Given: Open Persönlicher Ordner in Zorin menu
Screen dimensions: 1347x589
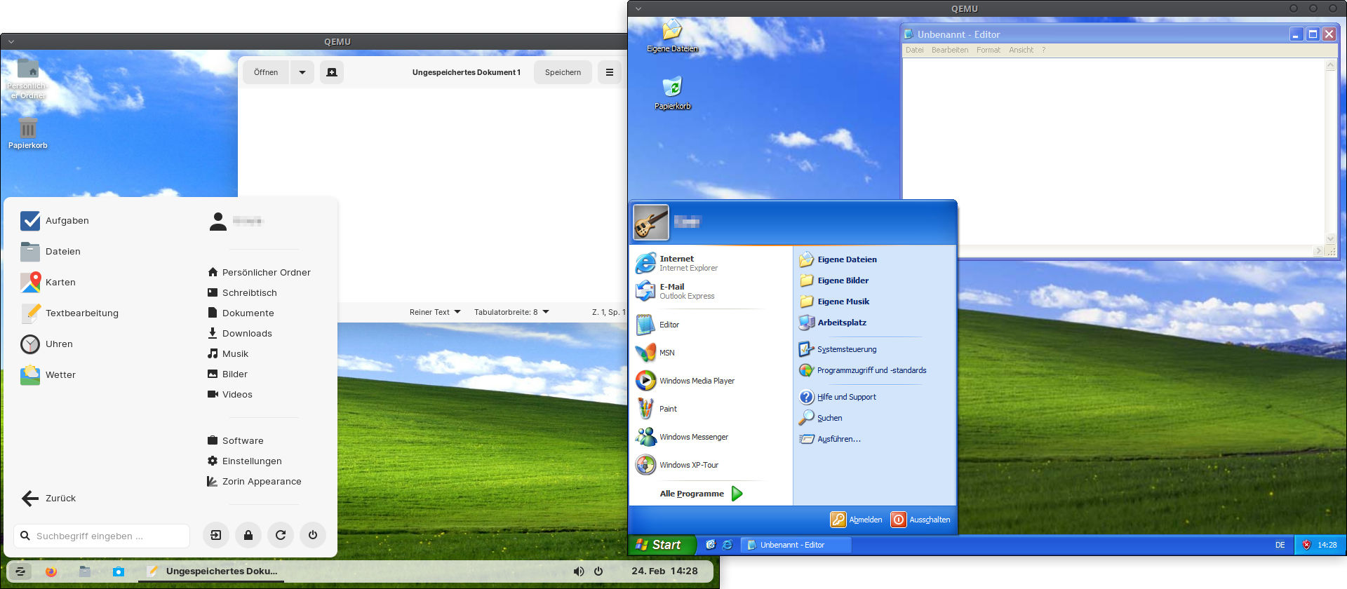Looking at the screenshot, I should pos(259,272).
